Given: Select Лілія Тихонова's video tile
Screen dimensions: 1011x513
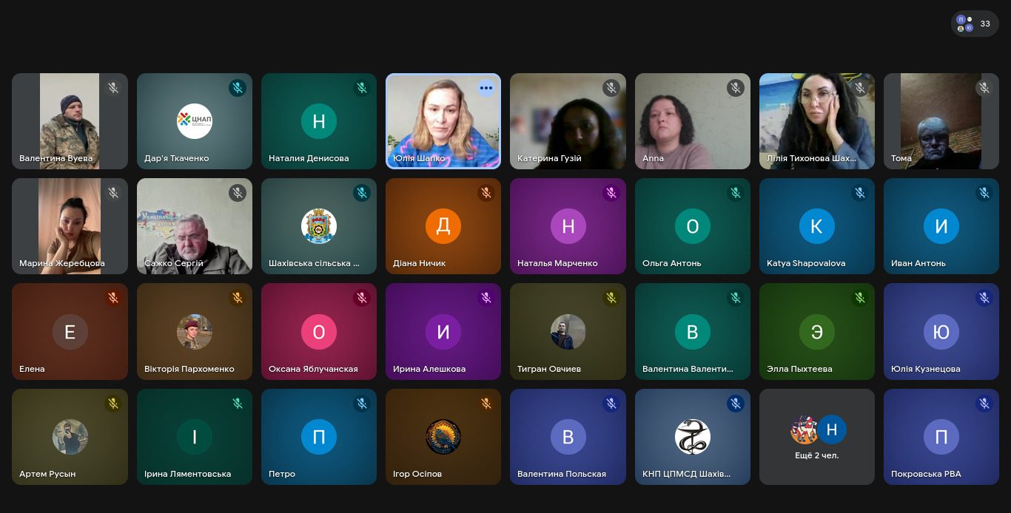Looking at the screenshot, I should click(x=816, y=121).
